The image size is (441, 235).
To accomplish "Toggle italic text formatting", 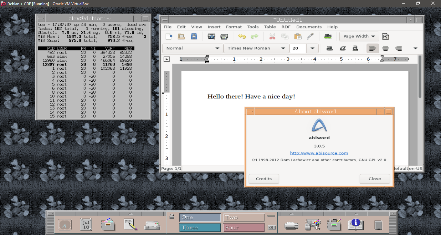I will click(343, 48).
